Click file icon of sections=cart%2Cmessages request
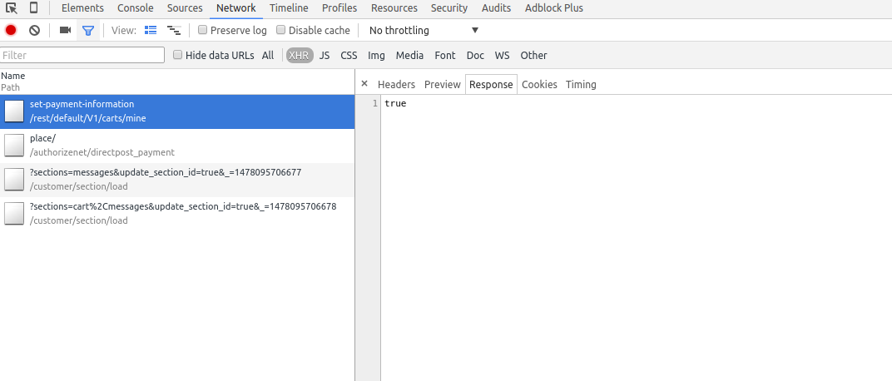Viewport: 892px width, 381px height. tap(14, 214)
